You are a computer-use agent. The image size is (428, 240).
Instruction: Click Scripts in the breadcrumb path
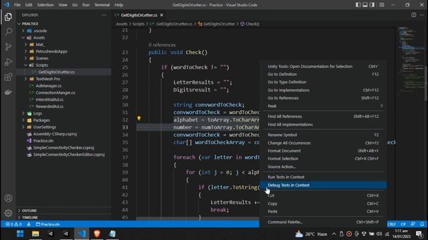pos(138,24)
